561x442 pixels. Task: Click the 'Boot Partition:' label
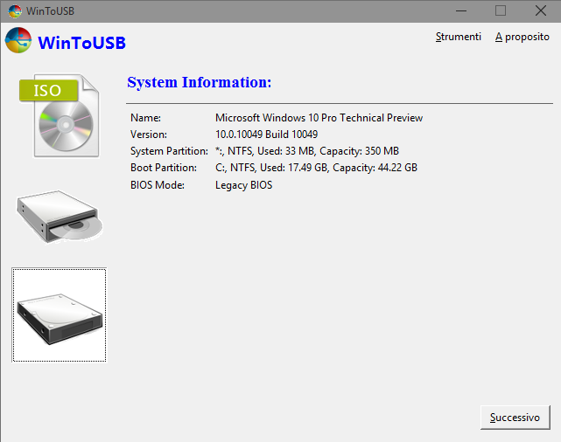coord(164,168)
